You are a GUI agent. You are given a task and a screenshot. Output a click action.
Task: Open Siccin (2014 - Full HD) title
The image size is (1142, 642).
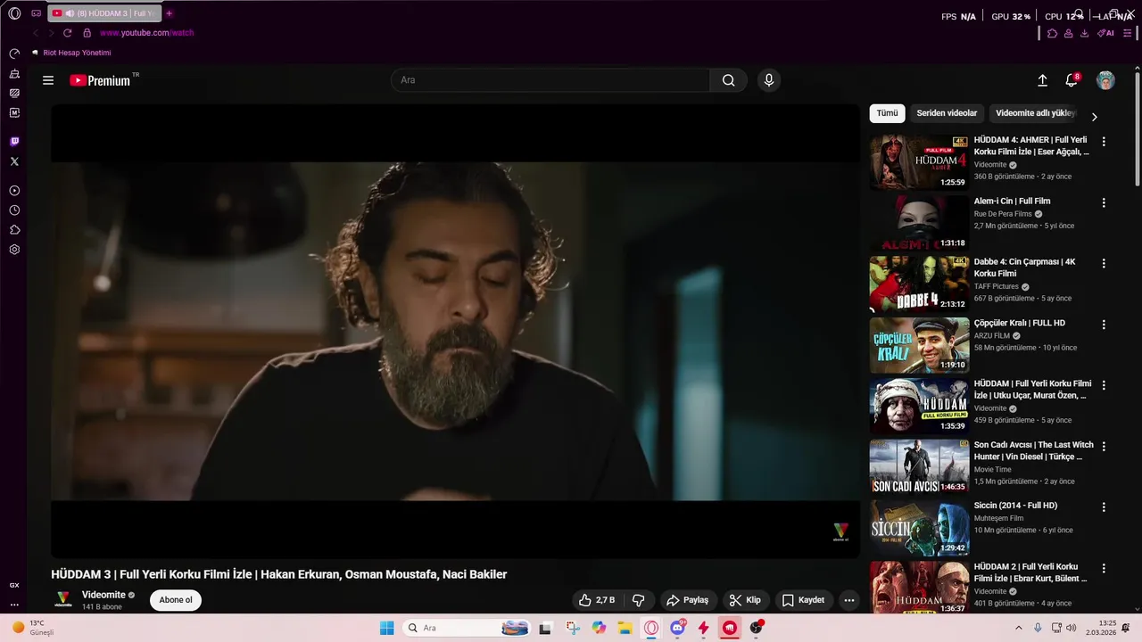[x=1015, y=506]
